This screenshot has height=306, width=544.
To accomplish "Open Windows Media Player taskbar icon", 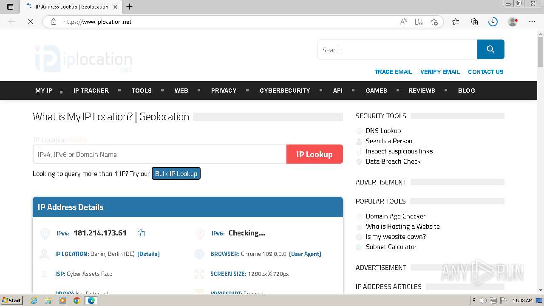I will [62, 300].
